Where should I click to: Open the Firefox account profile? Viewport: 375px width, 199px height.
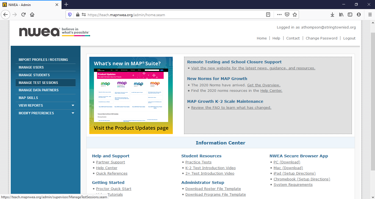tap(359, 14)
